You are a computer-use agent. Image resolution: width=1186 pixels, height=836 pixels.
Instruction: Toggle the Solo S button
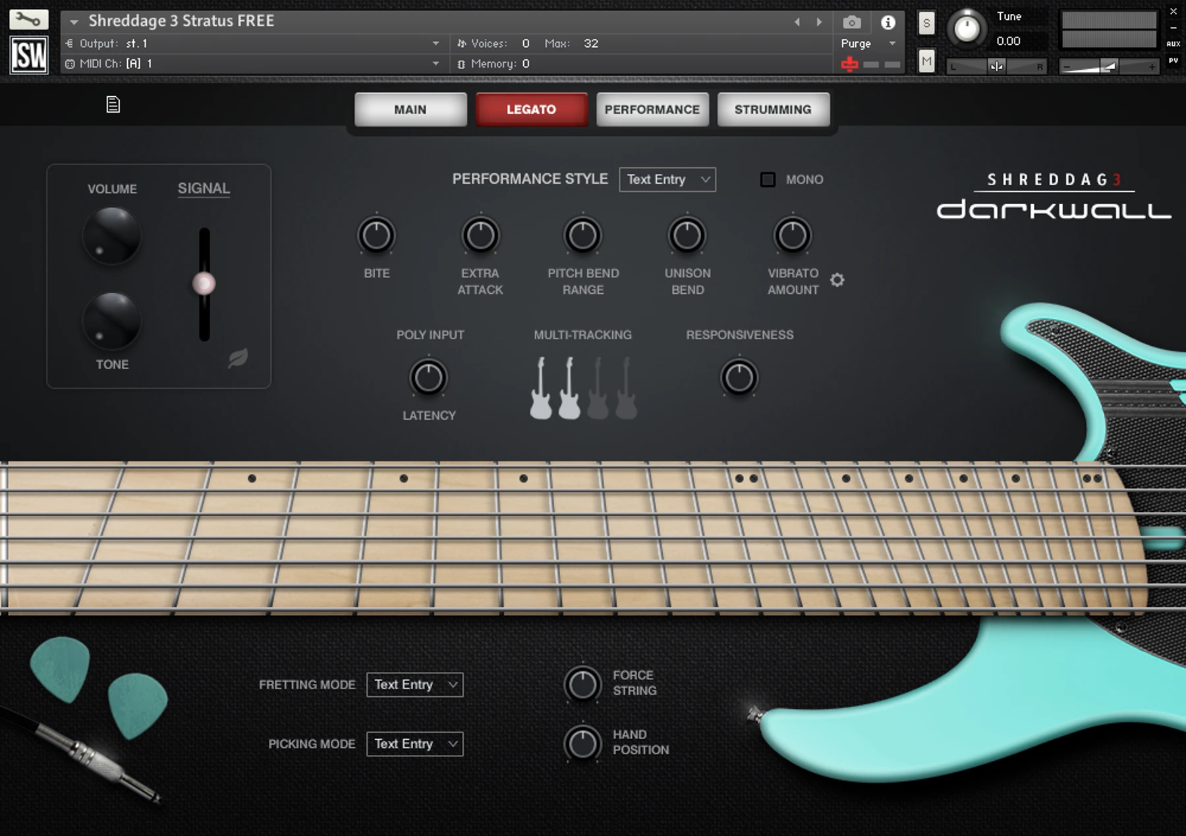pyautogui.click(x=926, y=23)
